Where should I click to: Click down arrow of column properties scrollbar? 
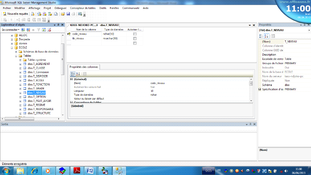(251, 101)
